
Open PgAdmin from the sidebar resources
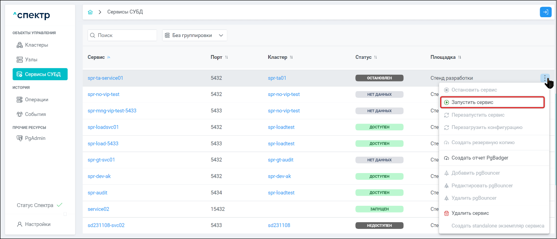point(35,138)
